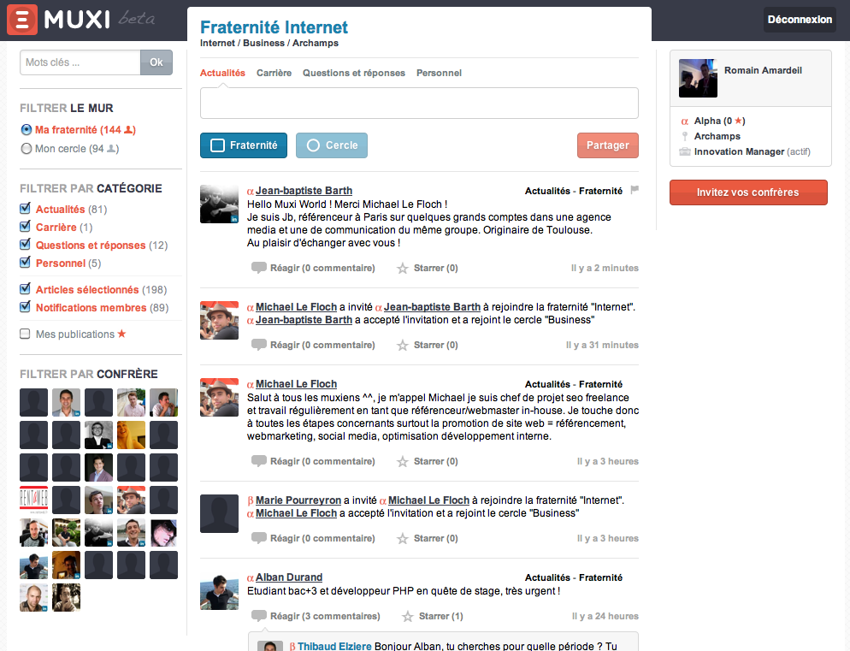The width and height of the screenshot is (850, 651).
Task: Click the Partager button
Action: pos(608,145)
